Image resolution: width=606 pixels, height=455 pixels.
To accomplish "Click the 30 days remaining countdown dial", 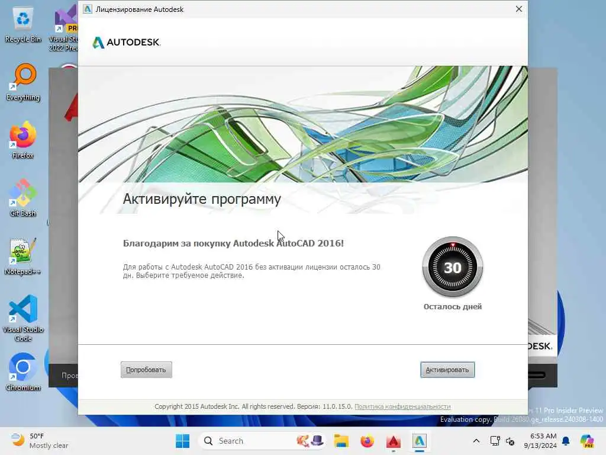I will coord(453,267).
